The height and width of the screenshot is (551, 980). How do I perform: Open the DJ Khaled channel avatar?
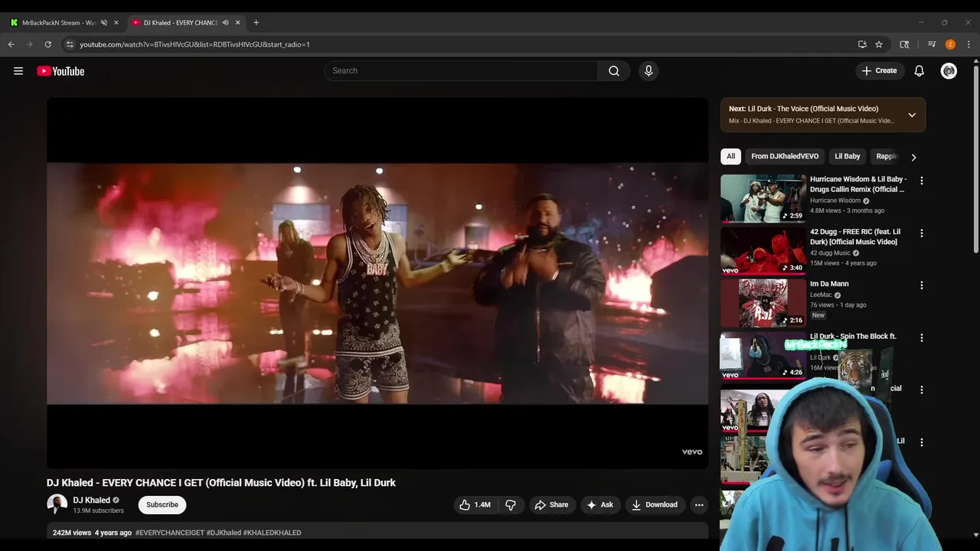click(x=57, y=504)
